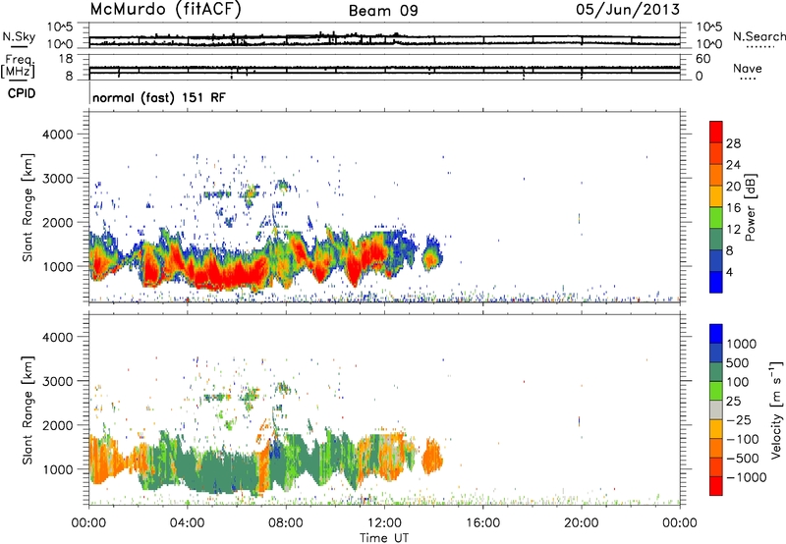
Task: Click the 28 label on power colorbar
Action: (733, 143)
